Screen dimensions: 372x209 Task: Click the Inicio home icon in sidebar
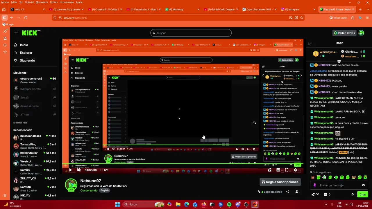pyautogui.click(x=15, y=45)
